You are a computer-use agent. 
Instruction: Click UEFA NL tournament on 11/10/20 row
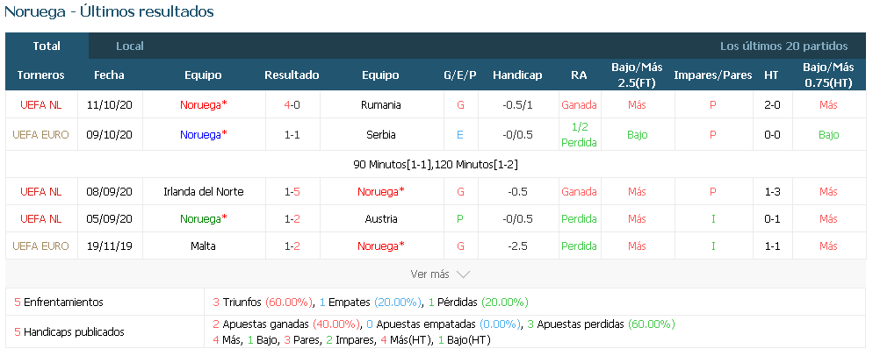[x=40, y=105]
